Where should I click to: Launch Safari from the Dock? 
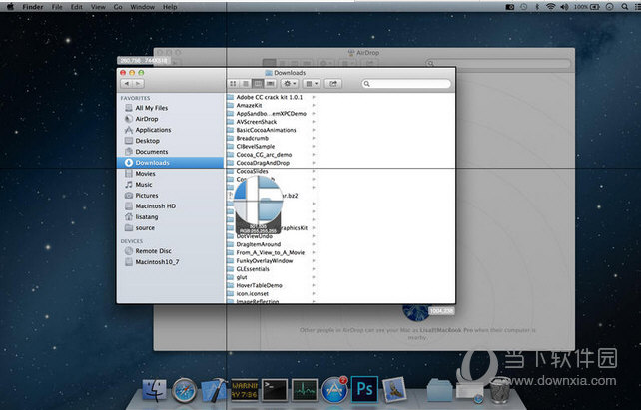tap(184, 390)
